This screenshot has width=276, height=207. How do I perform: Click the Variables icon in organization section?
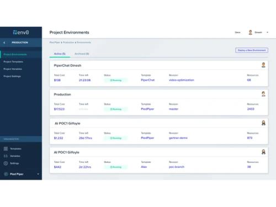[x=6, y=156]
